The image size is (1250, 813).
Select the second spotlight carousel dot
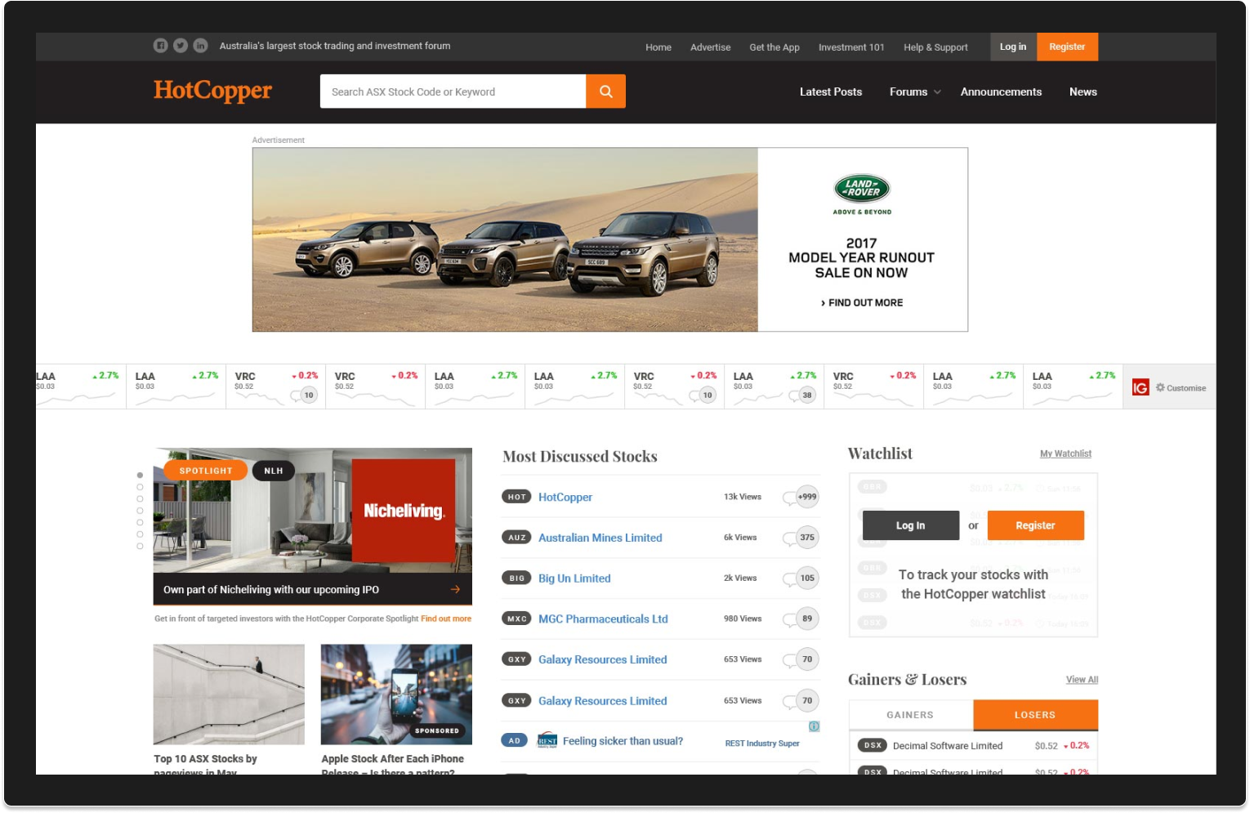click(140, 487)
